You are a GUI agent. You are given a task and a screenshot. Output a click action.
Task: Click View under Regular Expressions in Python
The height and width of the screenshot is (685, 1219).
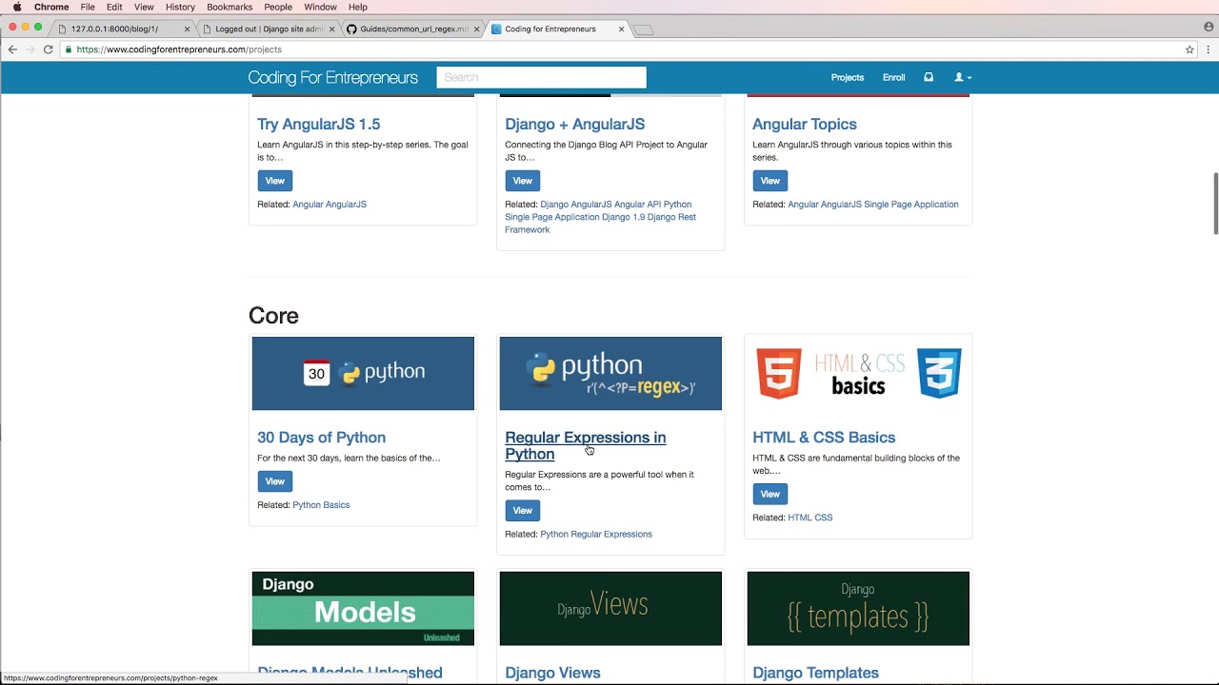pyautogui.click(x=523, y=511)
